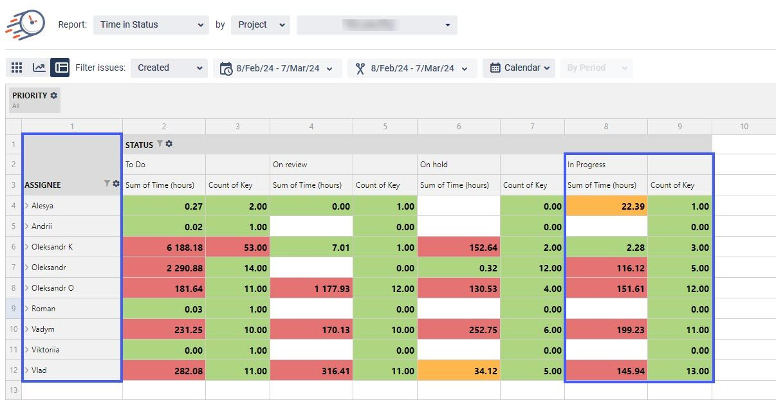Screen dimensions: 776x400
Task: Expand the Vlad assignee row
Action: click(27, 370)
